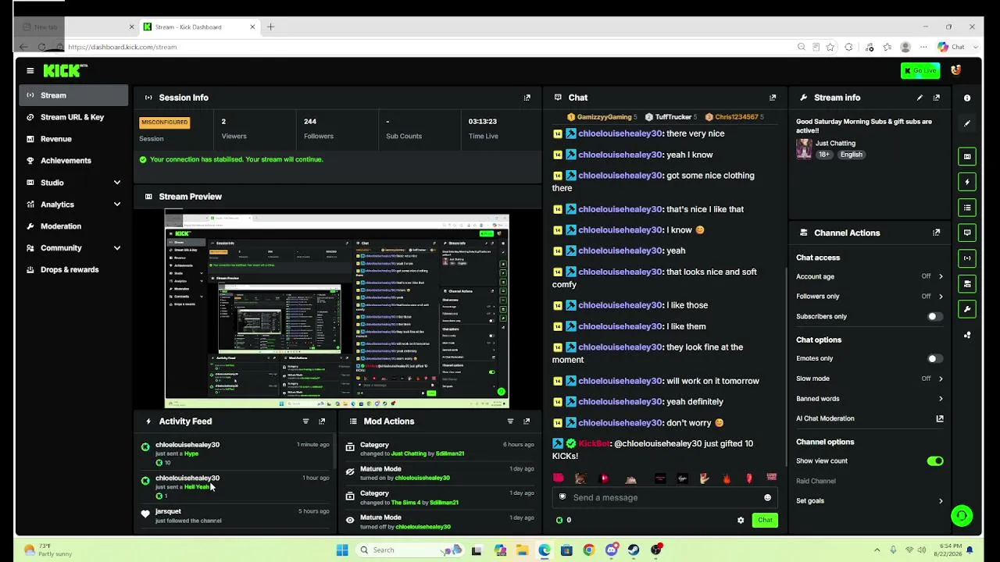Click The Sims 4 category link
Screen dimensions: 1000x562
(406, 503)
